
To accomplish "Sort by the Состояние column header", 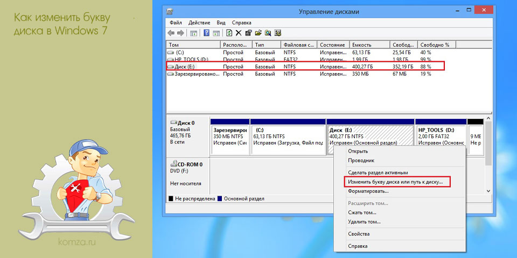I will click(333, 45).
